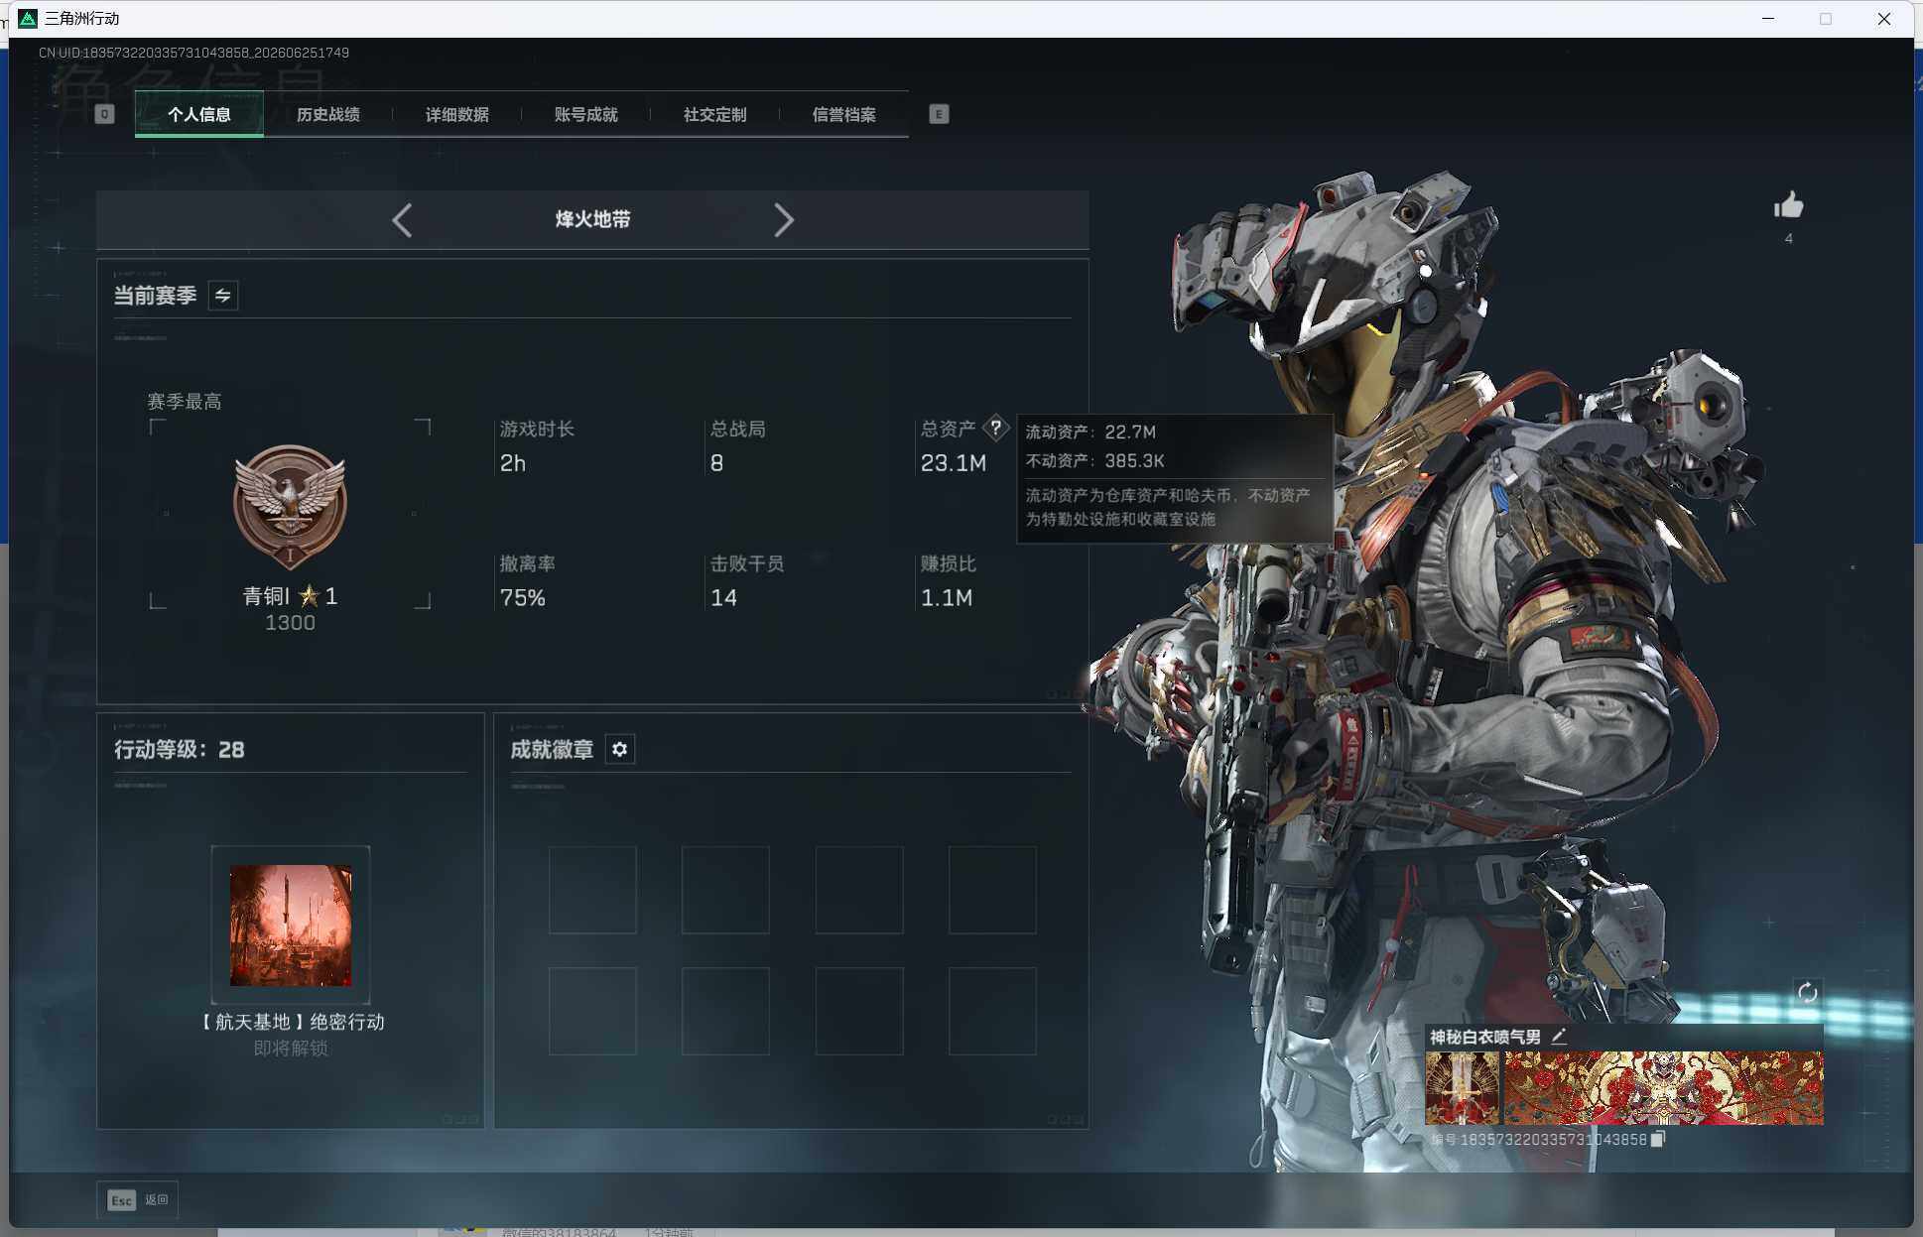Click the 即将解锁 label

(291, 1049)
